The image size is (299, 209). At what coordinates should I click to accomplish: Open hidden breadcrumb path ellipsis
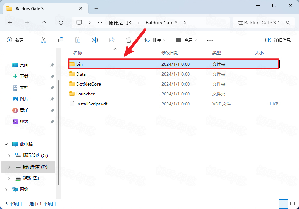[100, 22]
